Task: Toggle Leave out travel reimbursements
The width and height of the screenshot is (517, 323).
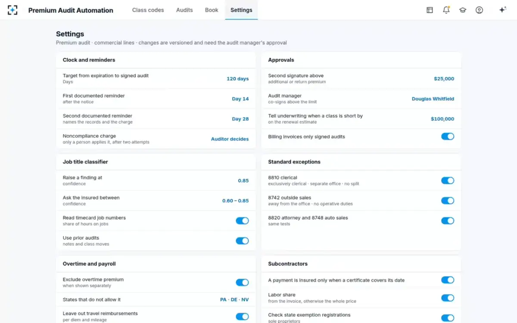Action: pos(242,317)
